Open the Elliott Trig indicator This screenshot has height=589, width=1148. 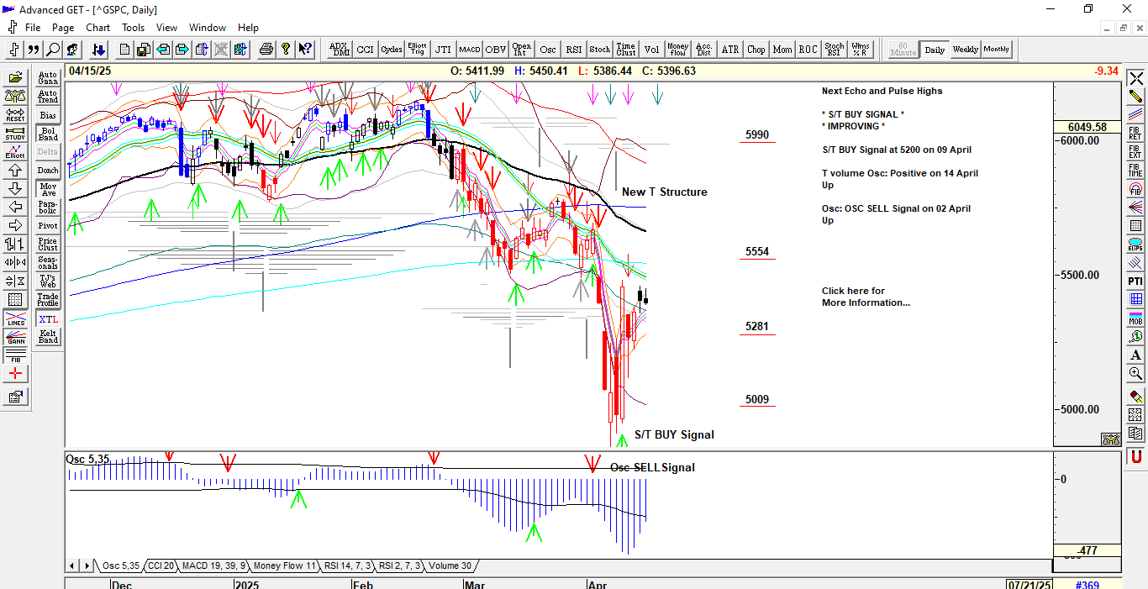click(x=417, y=50)
